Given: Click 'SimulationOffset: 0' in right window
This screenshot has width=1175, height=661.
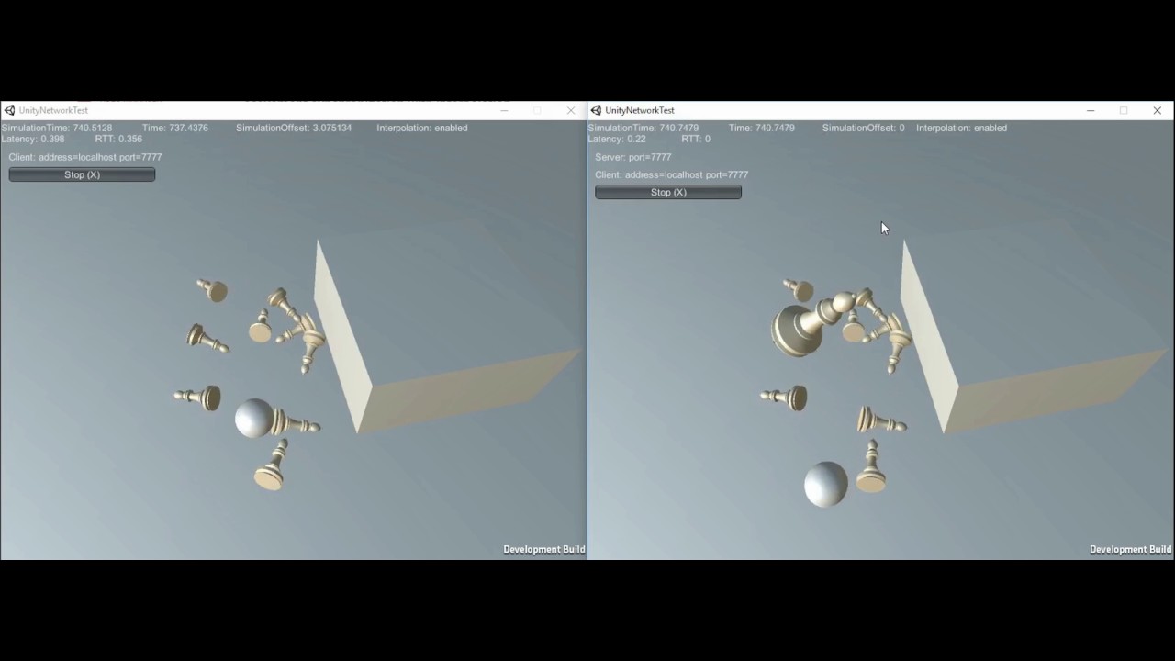Looking at the screenshot, I should point(864,128).
